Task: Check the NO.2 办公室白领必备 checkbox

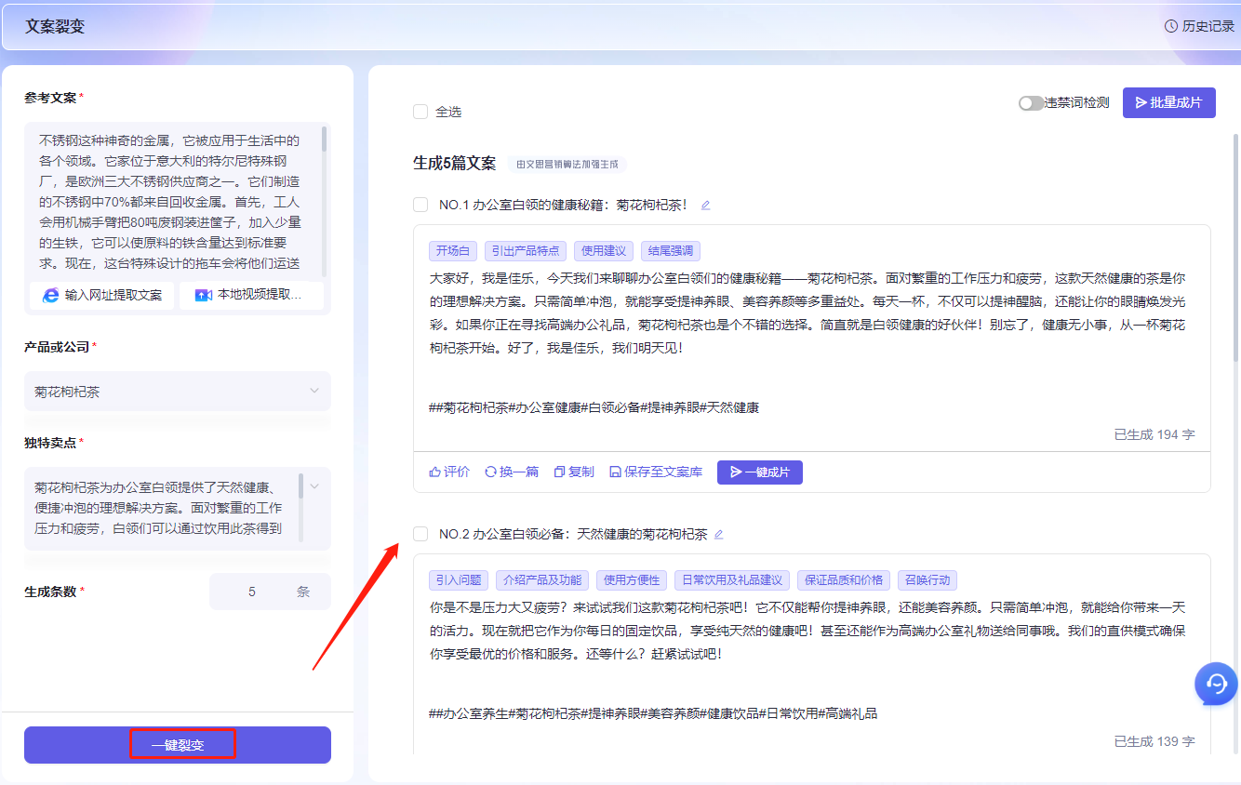Action: [x=420, y=534]
